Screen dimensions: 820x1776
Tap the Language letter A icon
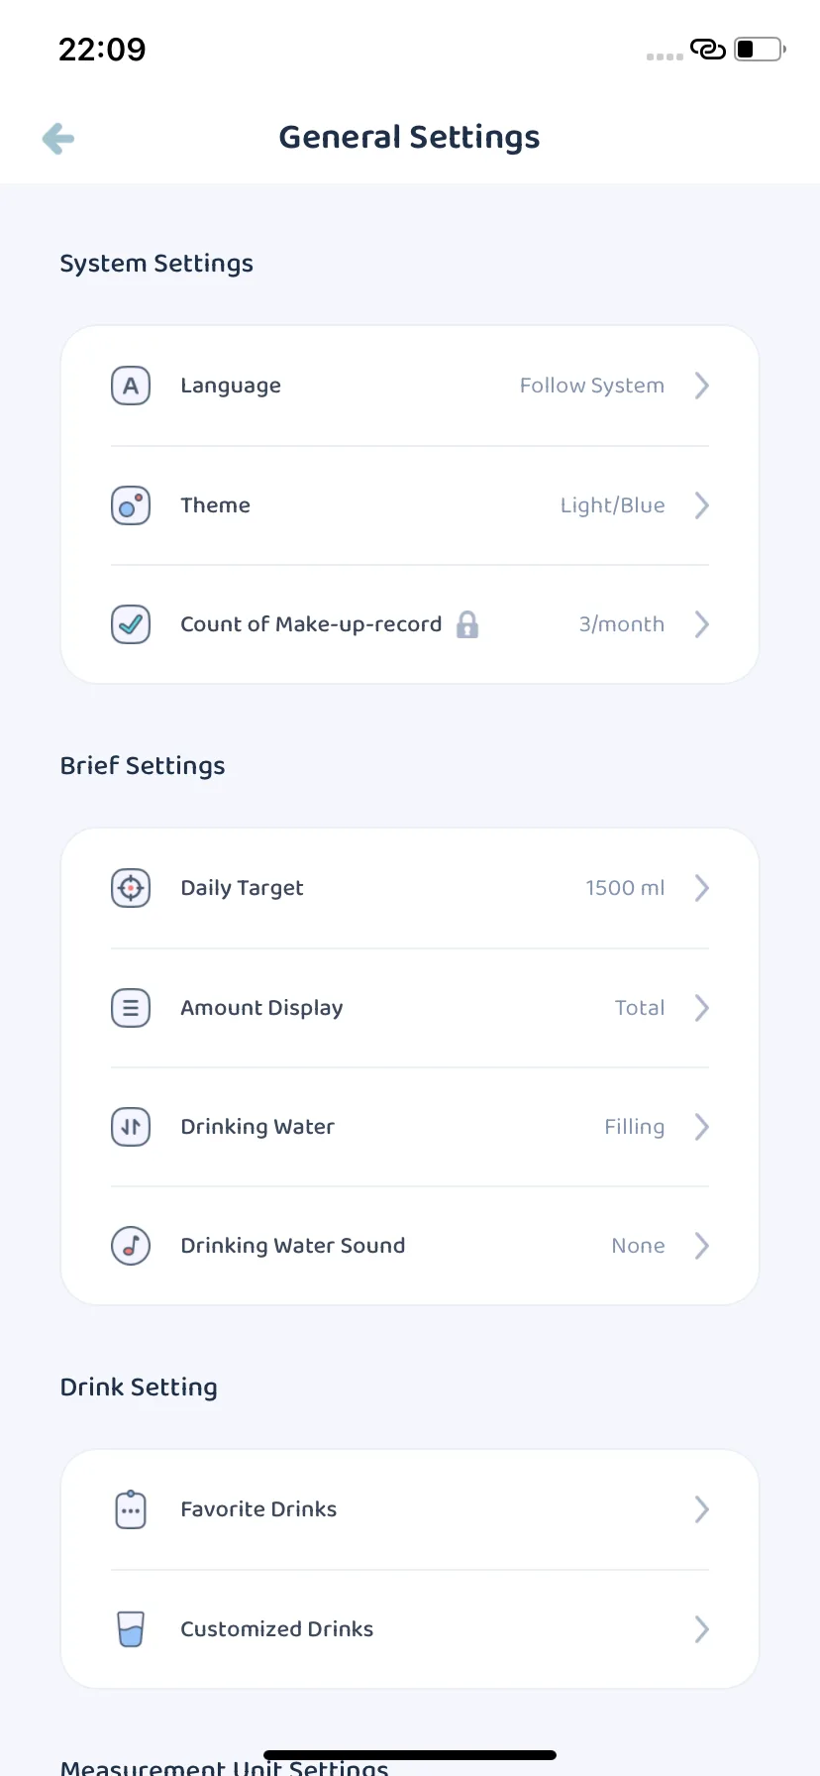click(x=131, y=386)
